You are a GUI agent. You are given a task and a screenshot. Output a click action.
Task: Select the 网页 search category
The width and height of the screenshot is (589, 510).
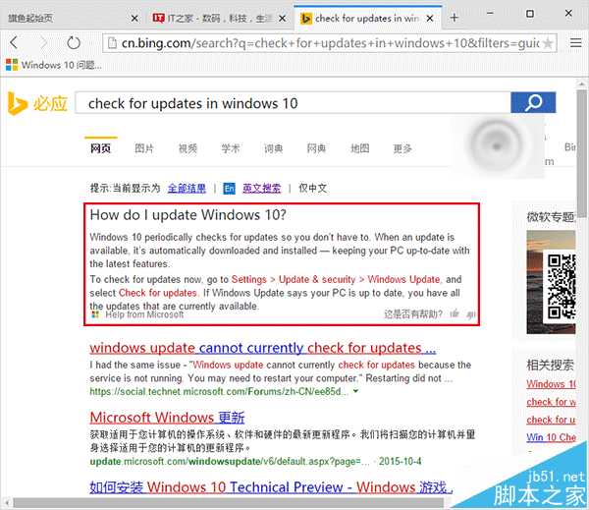(x=100, y=148)
